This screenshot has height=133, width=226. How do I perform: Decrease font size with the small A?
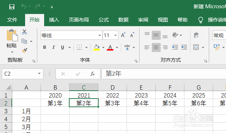pyautogui.click(x=132, y=35)
